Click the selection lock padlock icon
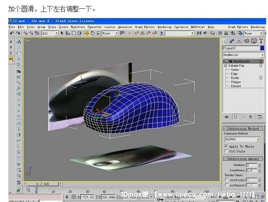The width and height of the screenshot is (268, 202). pos(67,196)
